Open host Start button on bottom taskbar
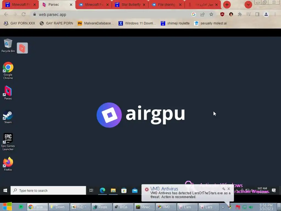The width and height of the screenshot is (281, 211). [7, 207]
